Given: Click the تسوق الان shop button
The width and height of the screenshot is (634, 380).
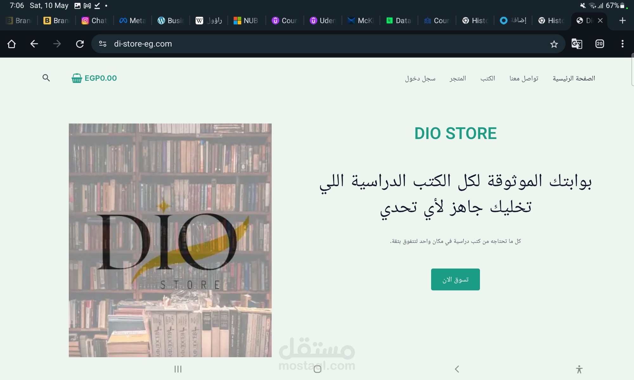Looking at the screenshot, I should (455, 279).
